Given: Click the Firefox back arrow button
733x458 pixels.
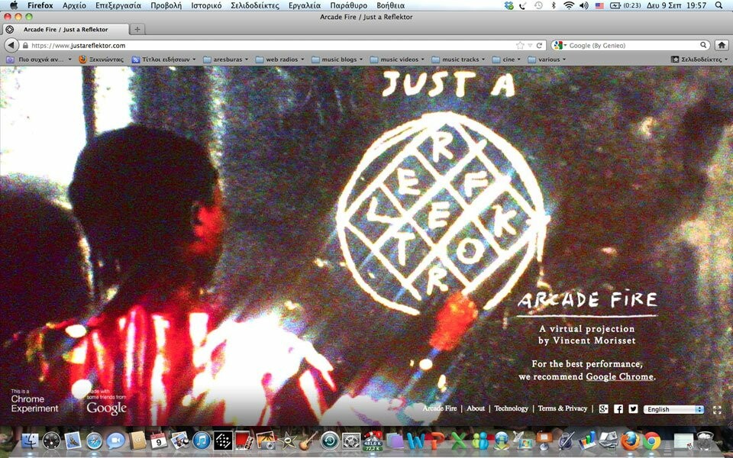Looking at the screenshot, I should (11, 45).
